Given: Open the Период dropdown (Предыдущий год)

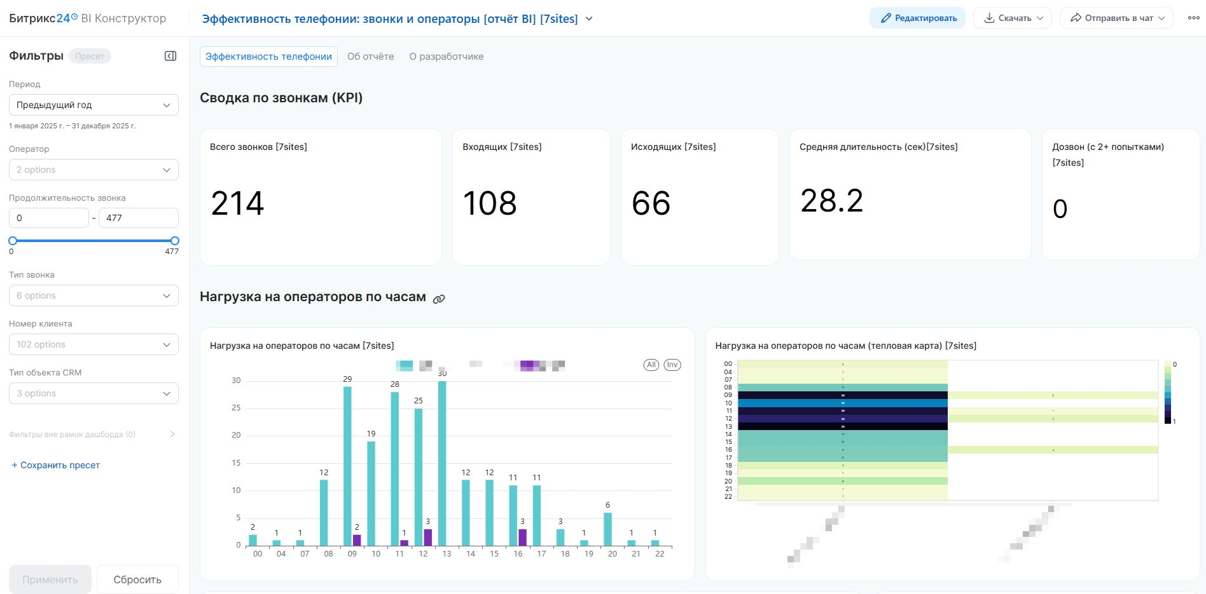Looking at the screenshot, I should point(94,105).
